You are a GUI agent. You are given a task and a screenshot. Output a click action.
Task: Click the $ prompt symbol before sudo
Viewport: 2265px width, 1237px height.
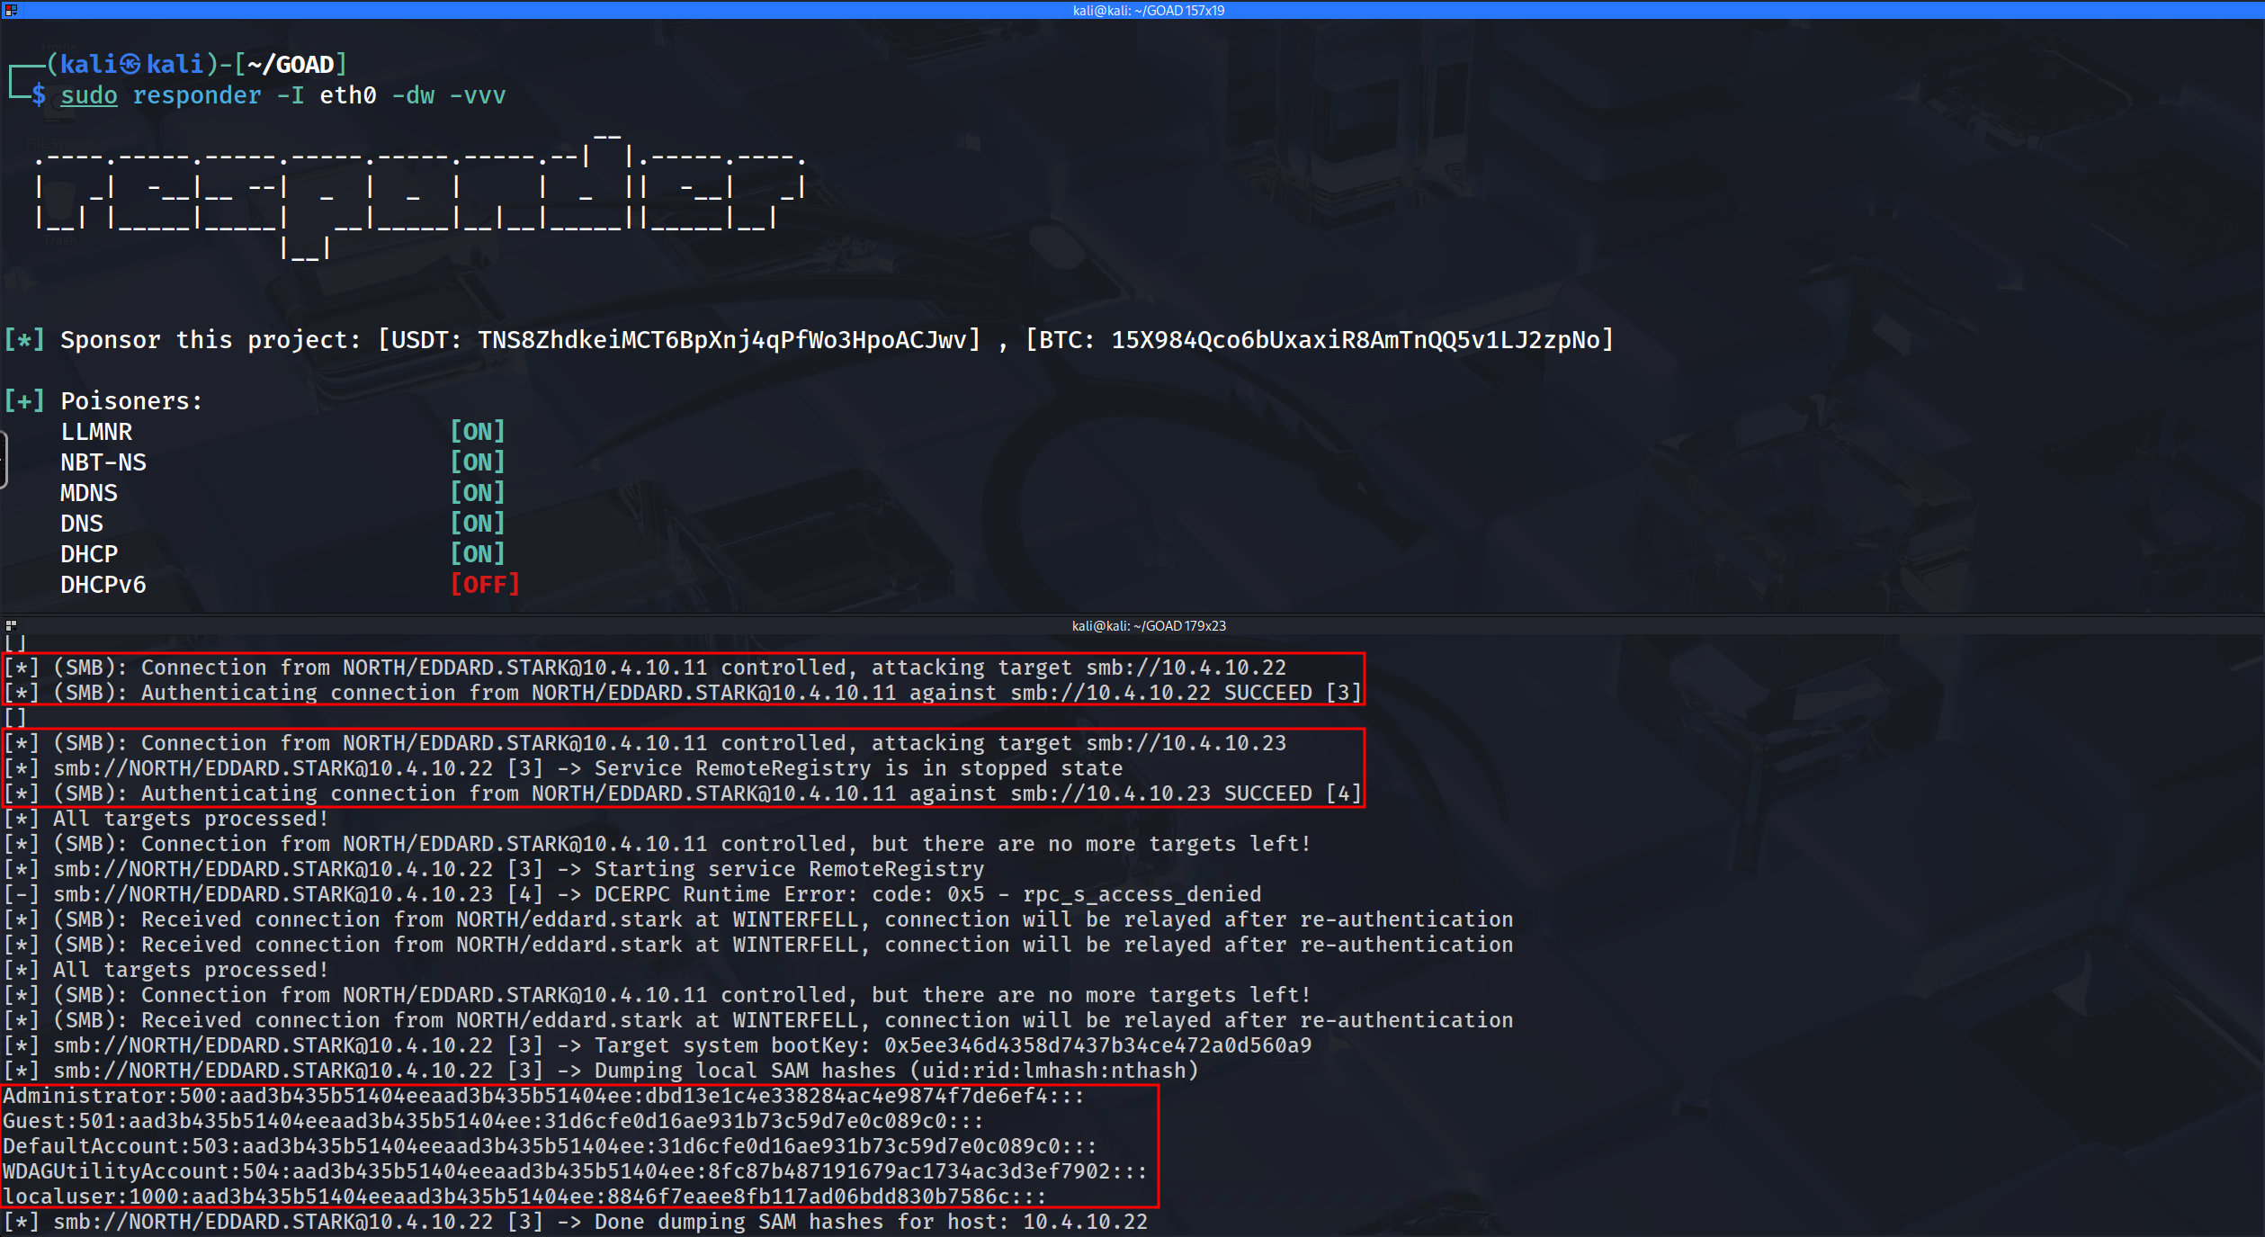(x=39, y=95)
